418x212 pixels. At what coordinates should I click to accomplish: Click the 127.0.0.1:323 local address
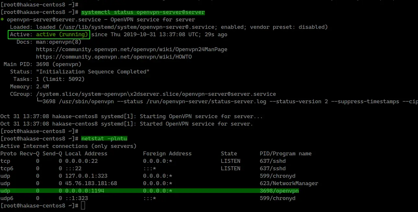click(x=86, y=176)
